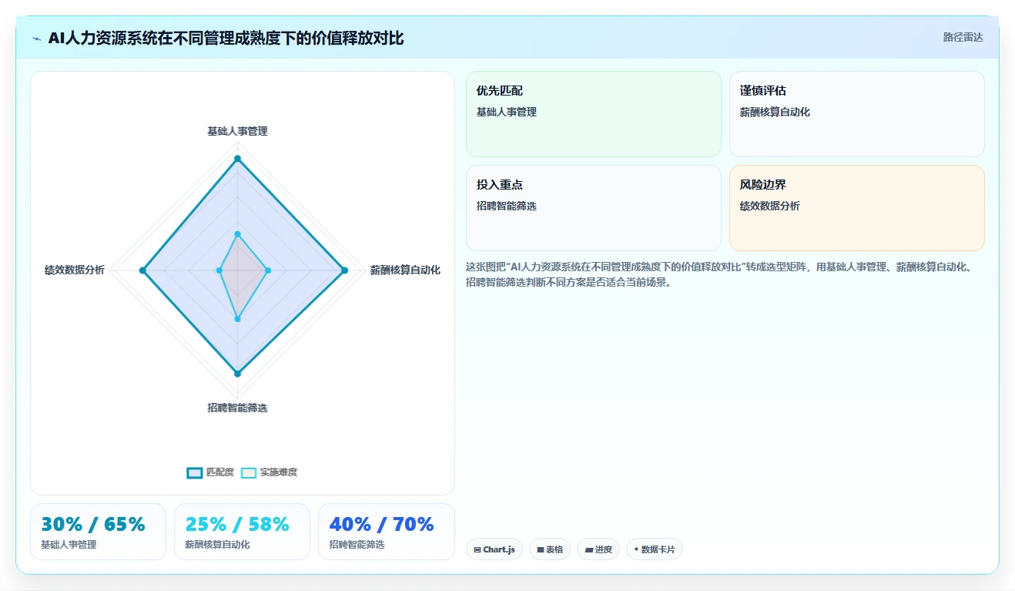Viewport: 1015px width, 591px height.
Task: Click the page title about AI人力资源系统
Action: point(226,38)
